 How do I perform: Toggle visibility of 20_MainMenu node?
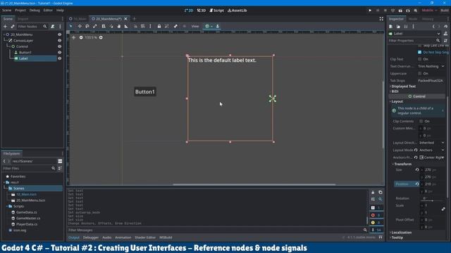(x=59, y=34)
